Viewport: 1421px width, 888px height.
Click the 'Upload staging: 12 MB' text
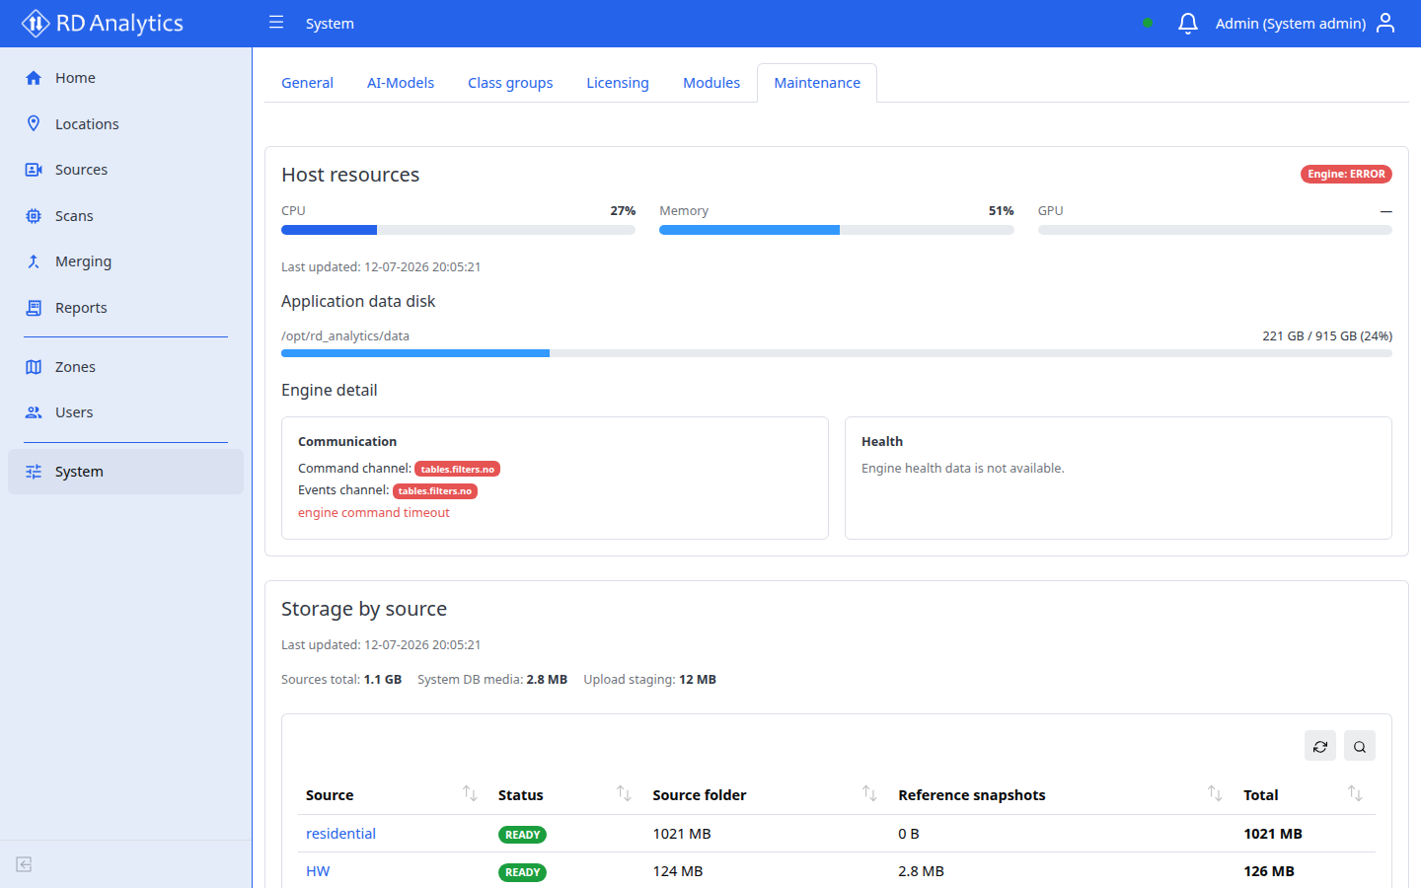[649, 679]
